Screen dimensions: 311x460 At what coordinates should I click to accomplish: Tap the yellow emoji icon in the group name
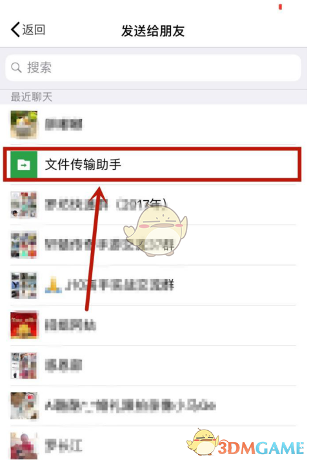coord(53,285)
